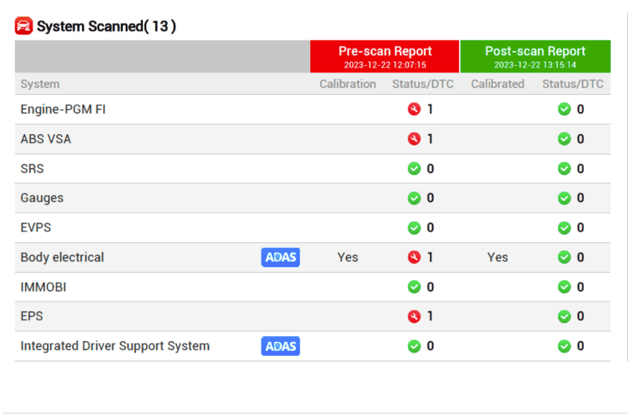This screenshot has height=420, width=636.
Task: Click the ADAS badge on Body electrical row
Action: pyautogui.click(x=280, y=258)
